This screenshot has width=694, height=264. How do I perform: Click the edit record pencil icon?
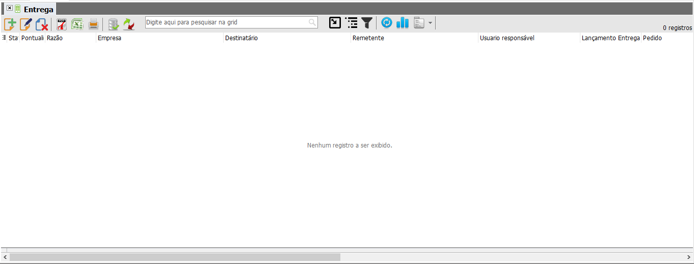[x=26, y=23]
